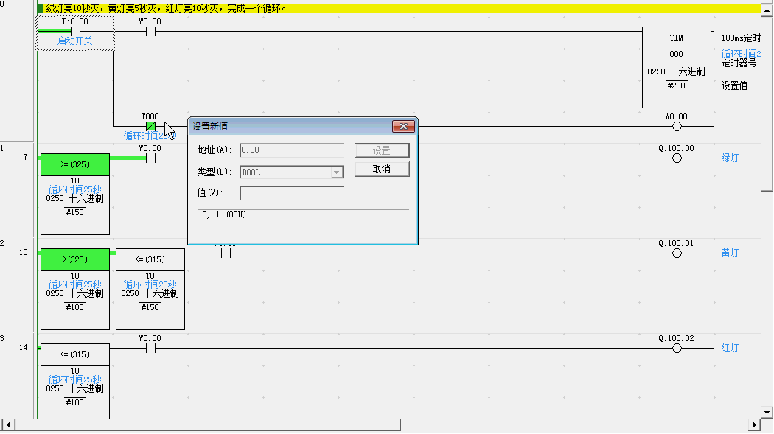The image size is (774, 434).
Task: Select the TIM 000 timer block
Action: pos(676,68)
